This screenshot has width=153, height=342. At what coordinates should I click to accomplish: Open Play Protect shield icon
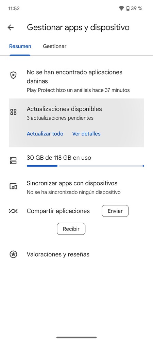pyautogui.click(x=14, y=76)
